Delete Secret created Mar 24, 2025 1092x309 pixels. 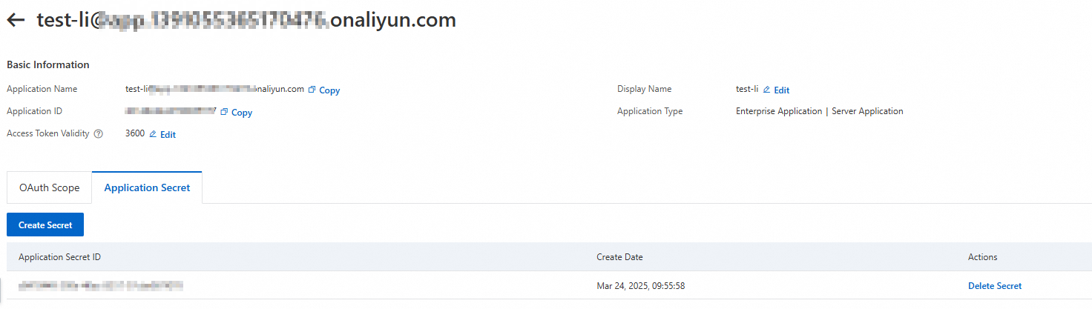[995, 286]
